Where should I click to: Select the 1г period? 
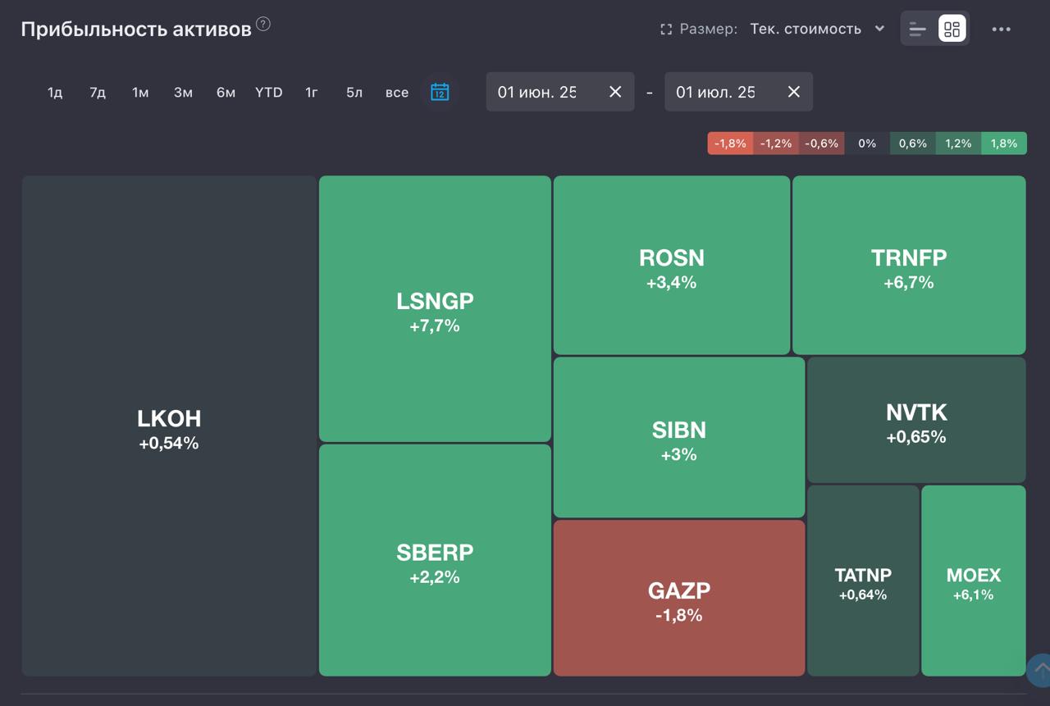[312, 92]
